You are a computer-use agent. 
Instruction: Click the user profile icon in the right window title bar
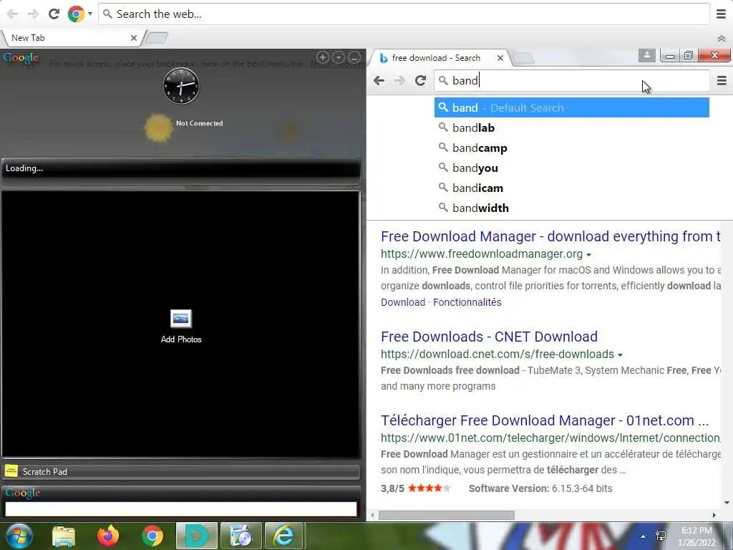pyautogui.click(x=647, y=55)
